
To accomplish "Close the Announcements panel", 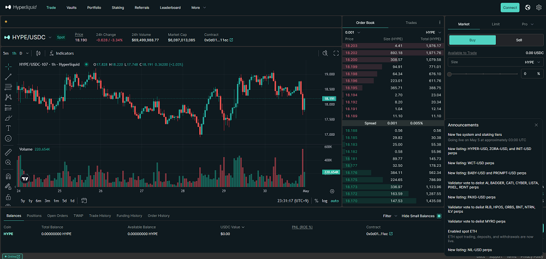I will (x=536, y=125).
